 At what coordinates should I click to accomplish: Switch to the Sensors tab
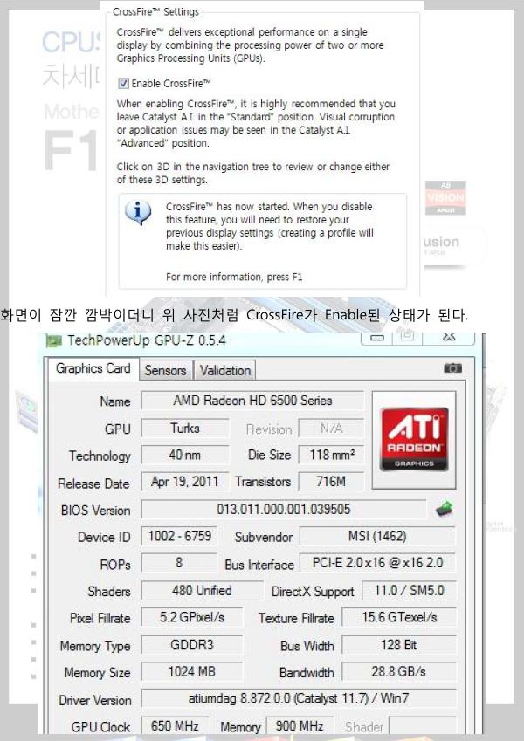click(166, 370)
